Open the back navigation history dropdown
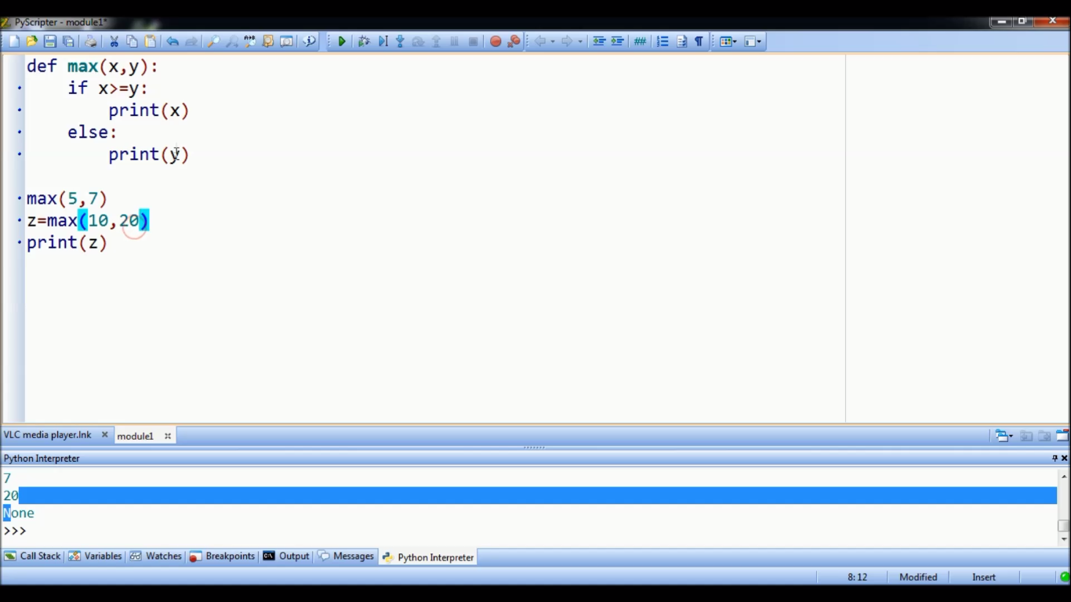The image size is (1071, 602). tap(551, 41)
